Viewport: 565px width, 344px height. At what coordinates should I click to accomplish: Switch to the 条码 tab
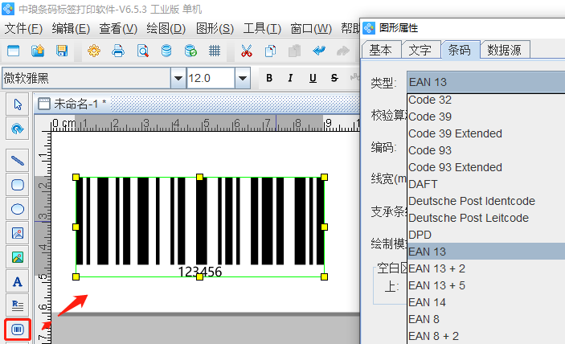tap(460, 50)
